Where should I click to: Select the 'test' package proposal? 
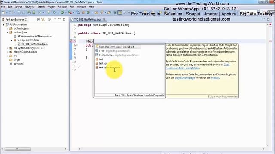[129, 59]
